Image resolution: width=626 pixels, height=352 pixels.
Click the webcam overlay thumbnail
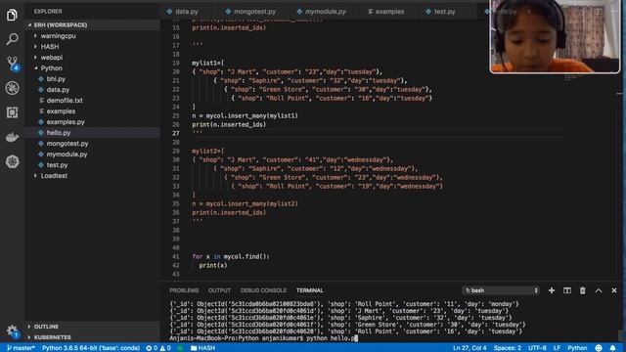555,37
